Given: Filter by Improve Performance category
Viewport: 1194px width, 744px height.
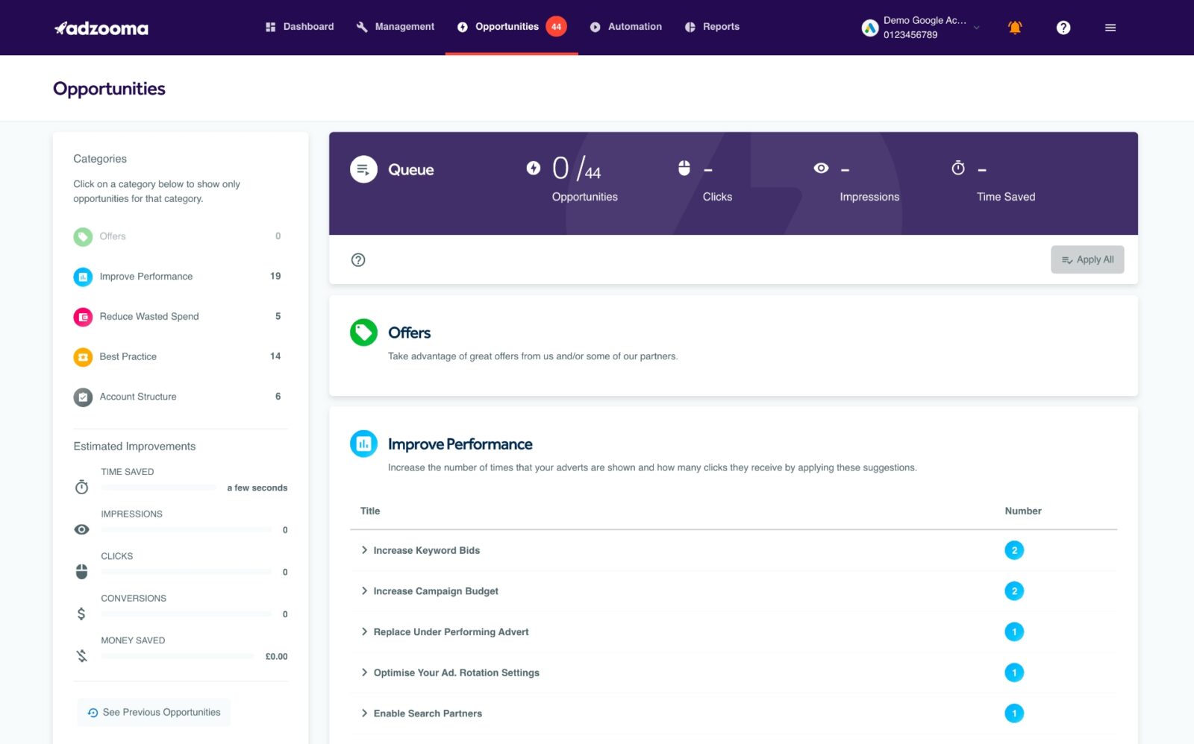Looking at the screenshot, I should pos(146,277).
